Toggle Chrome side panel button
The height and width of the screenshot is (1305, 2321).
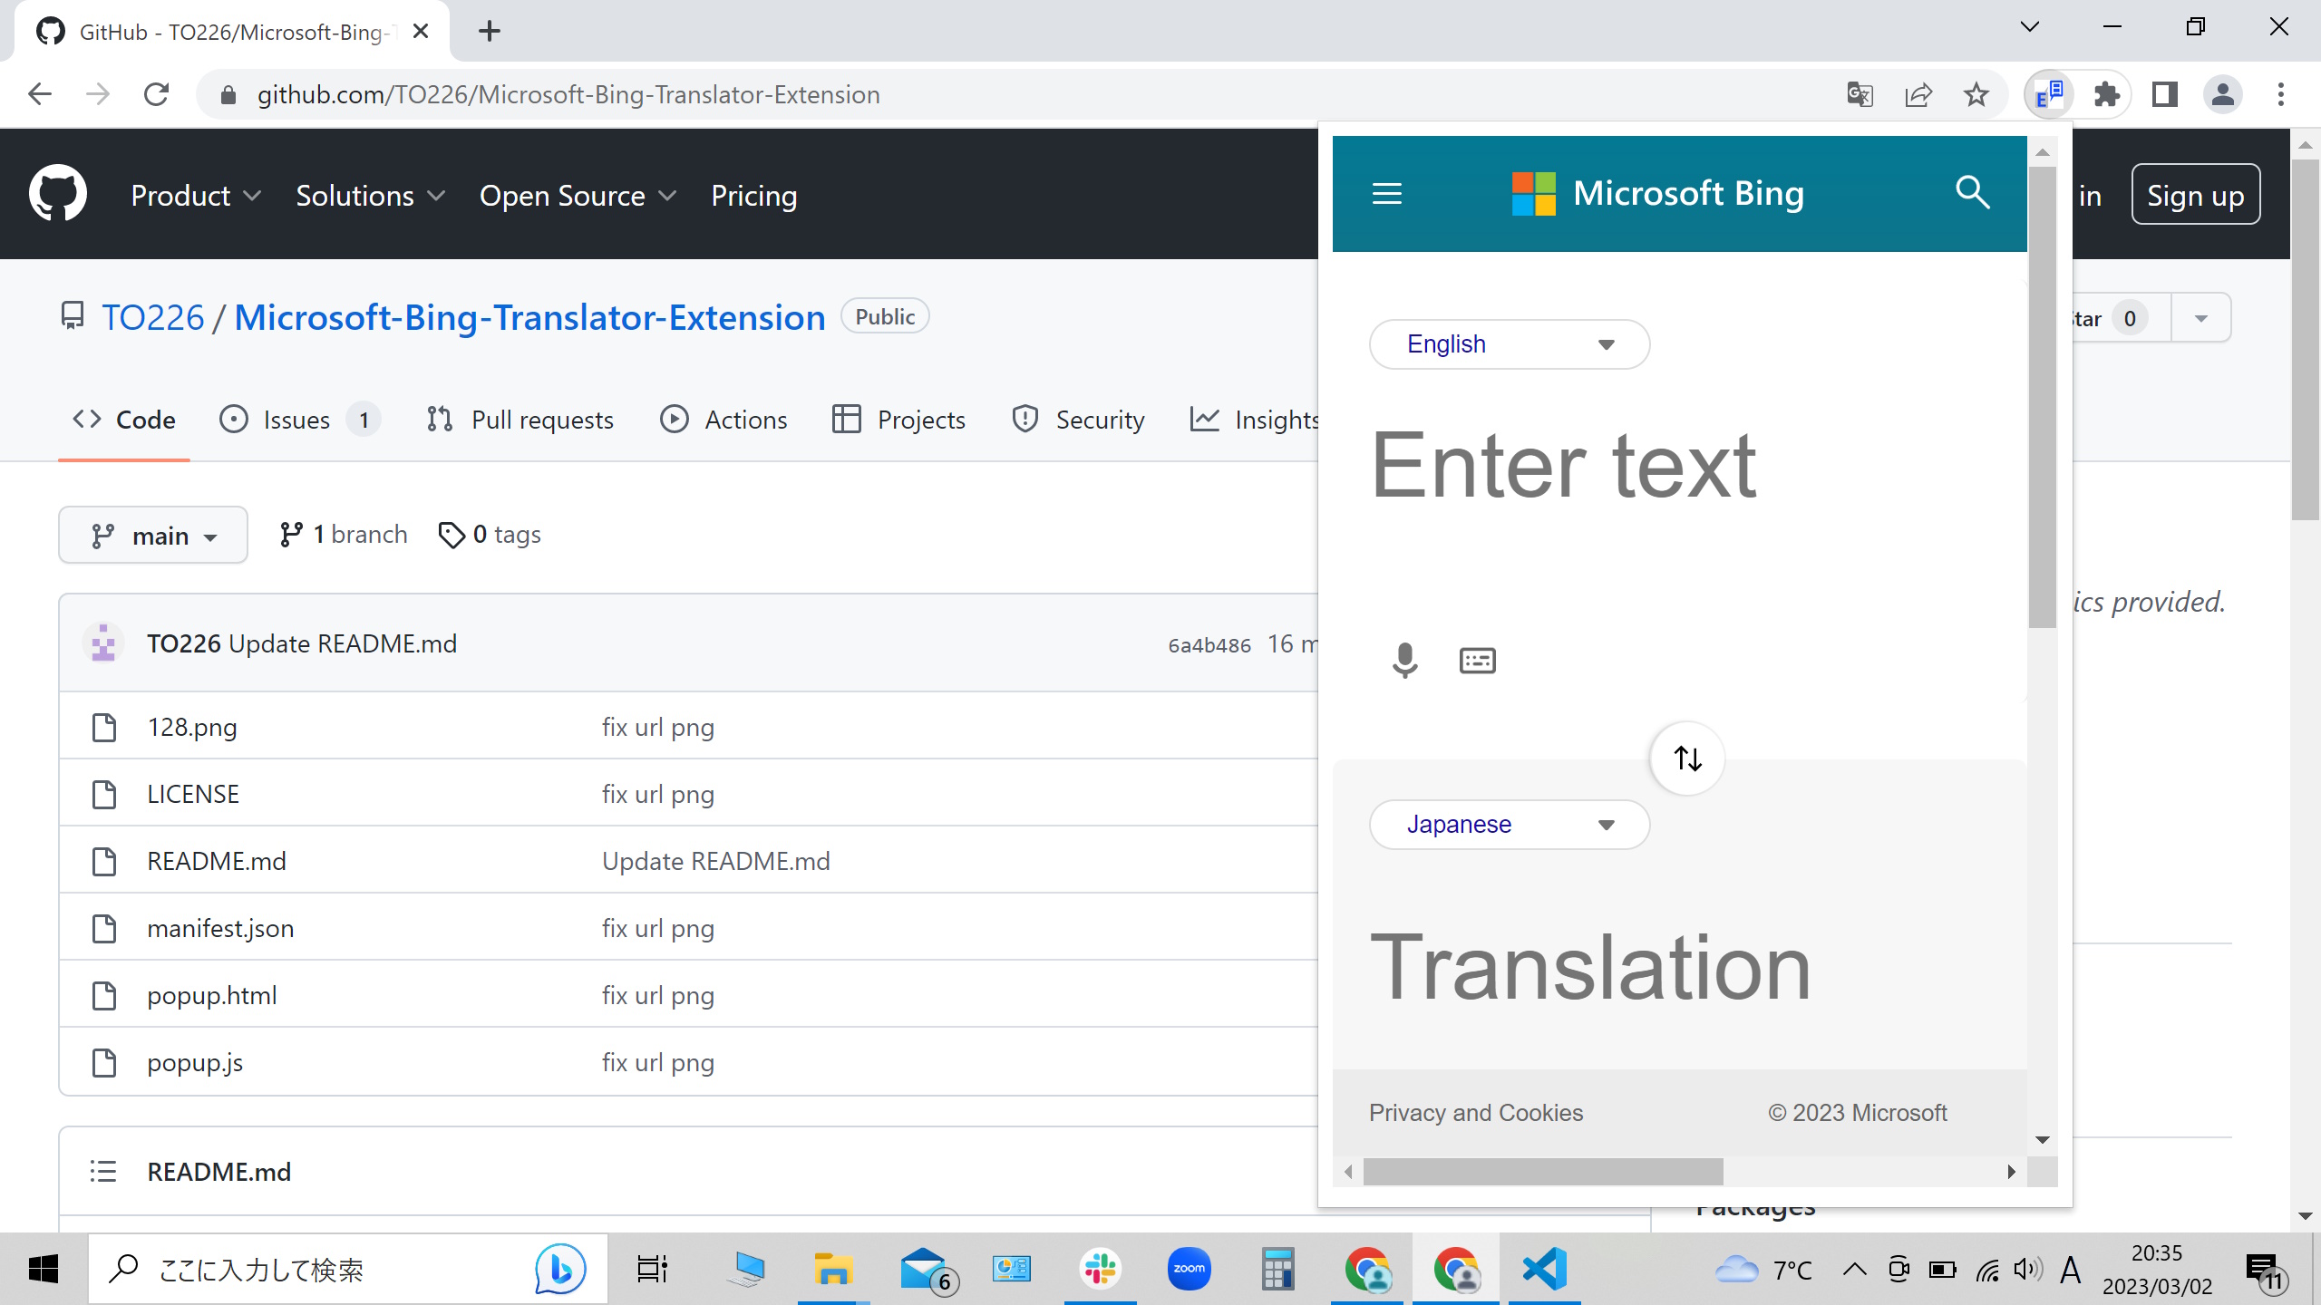point(2165,94)
